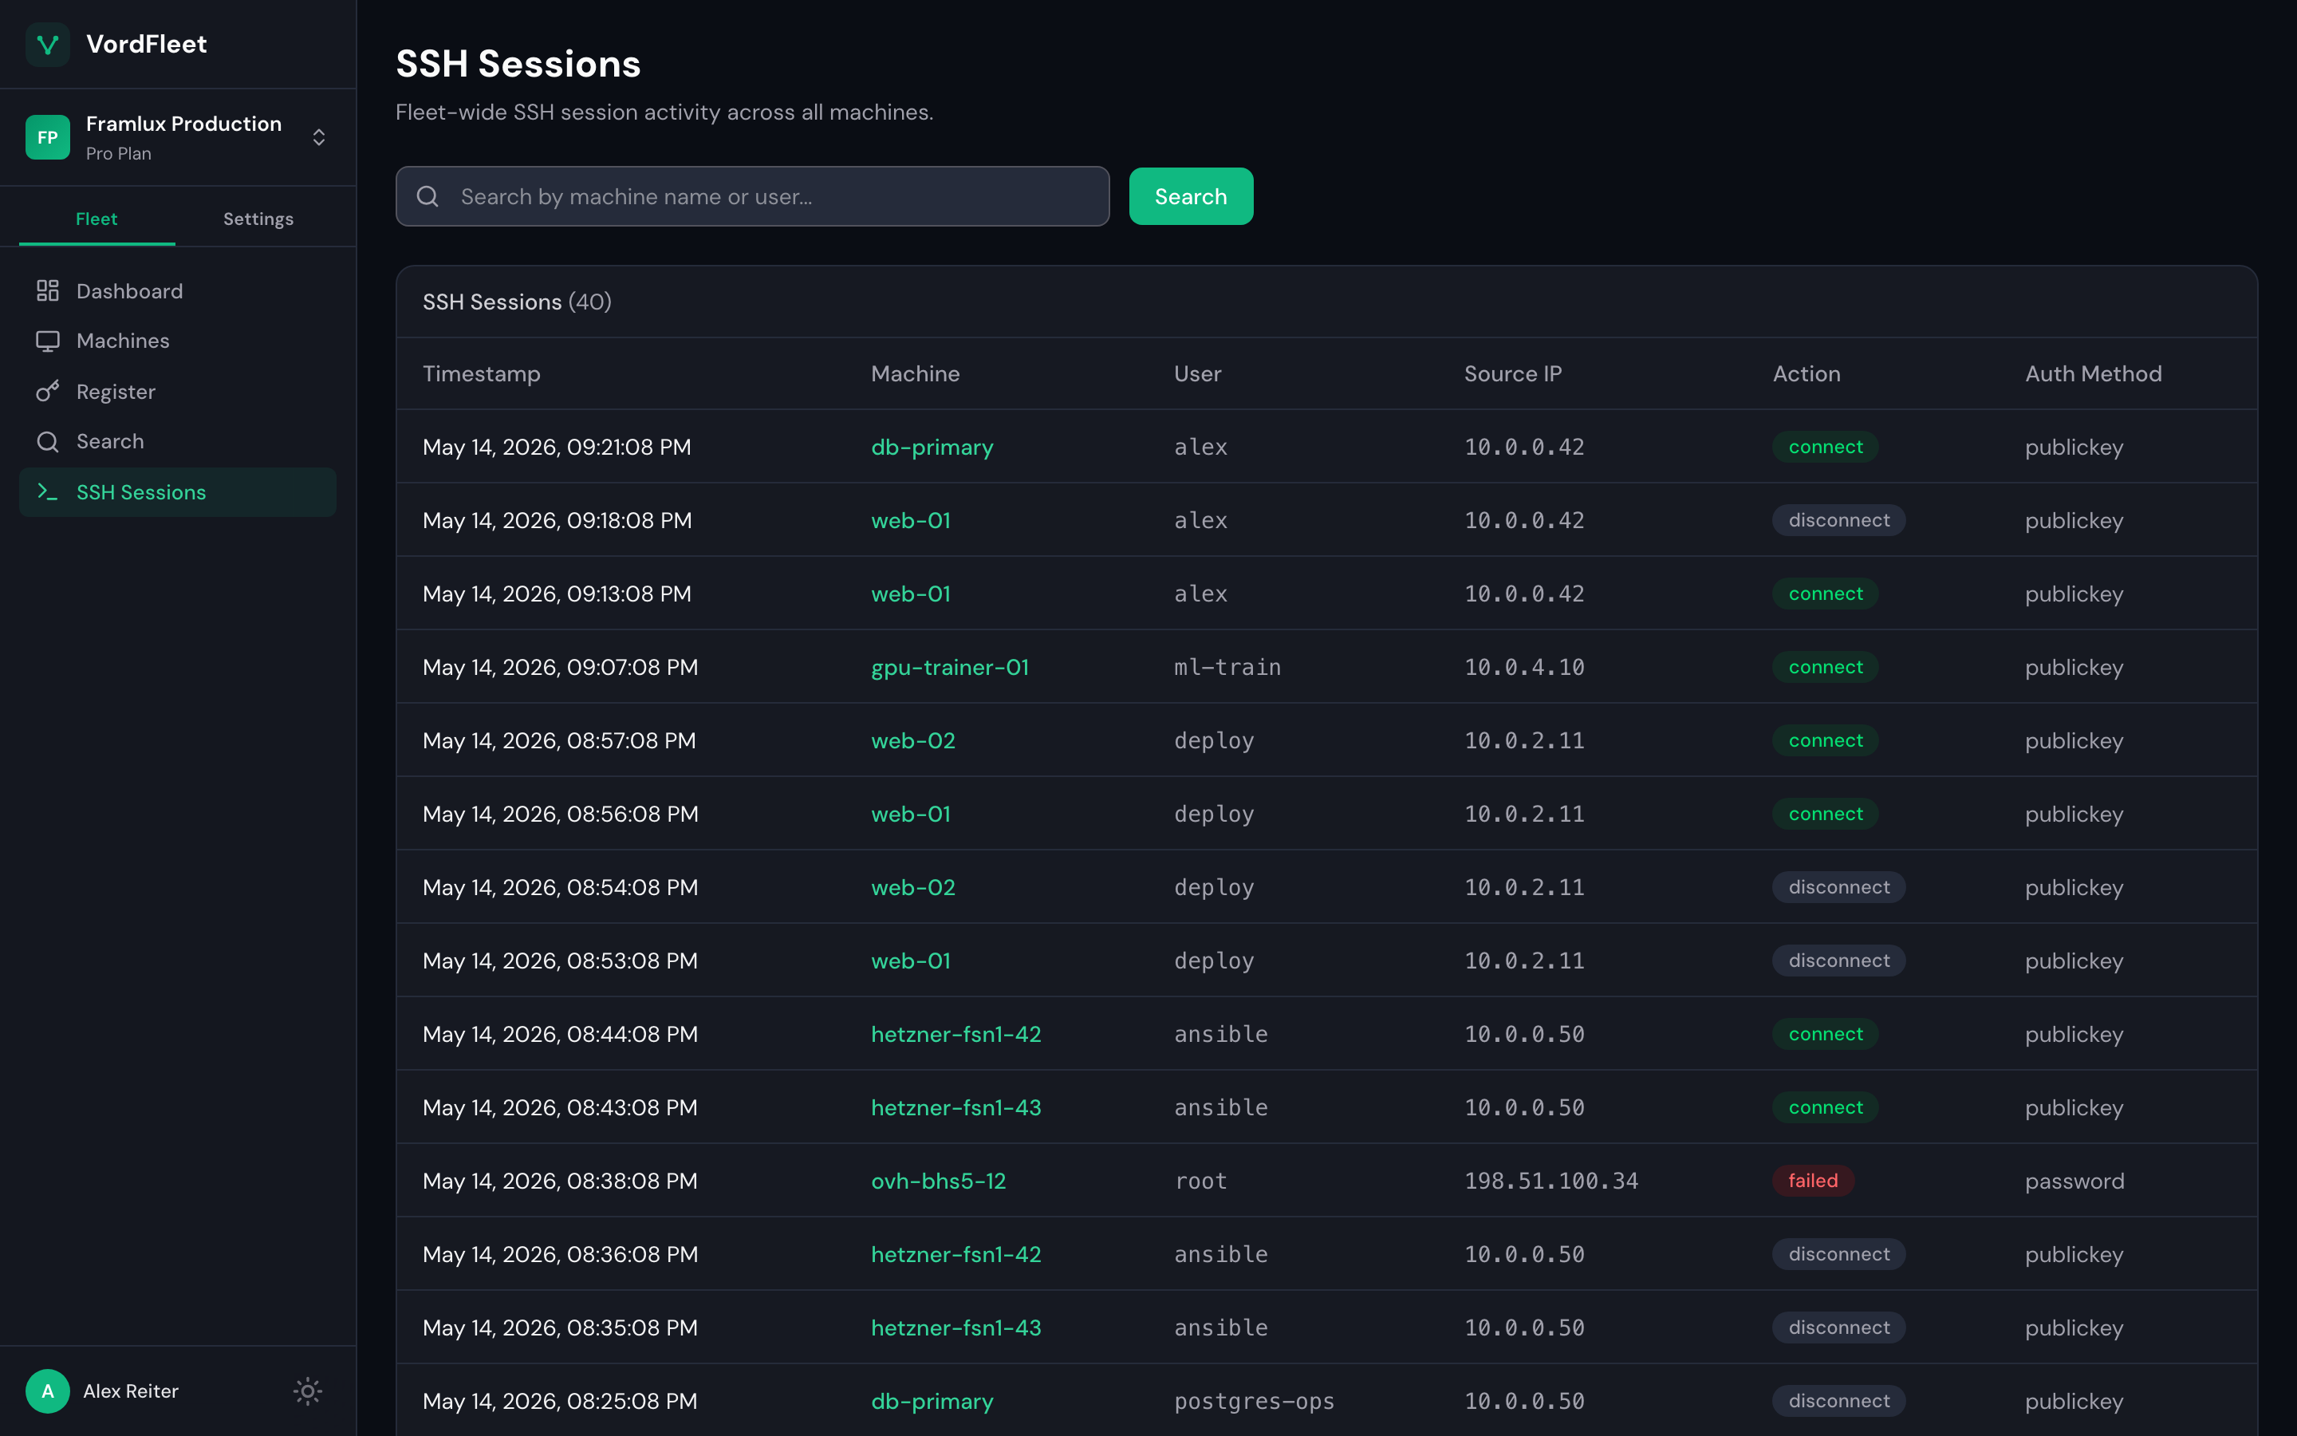This screenshot has width=2297, height=1436.
Task: Open Search in the sidebar
Action: point(178,442)
